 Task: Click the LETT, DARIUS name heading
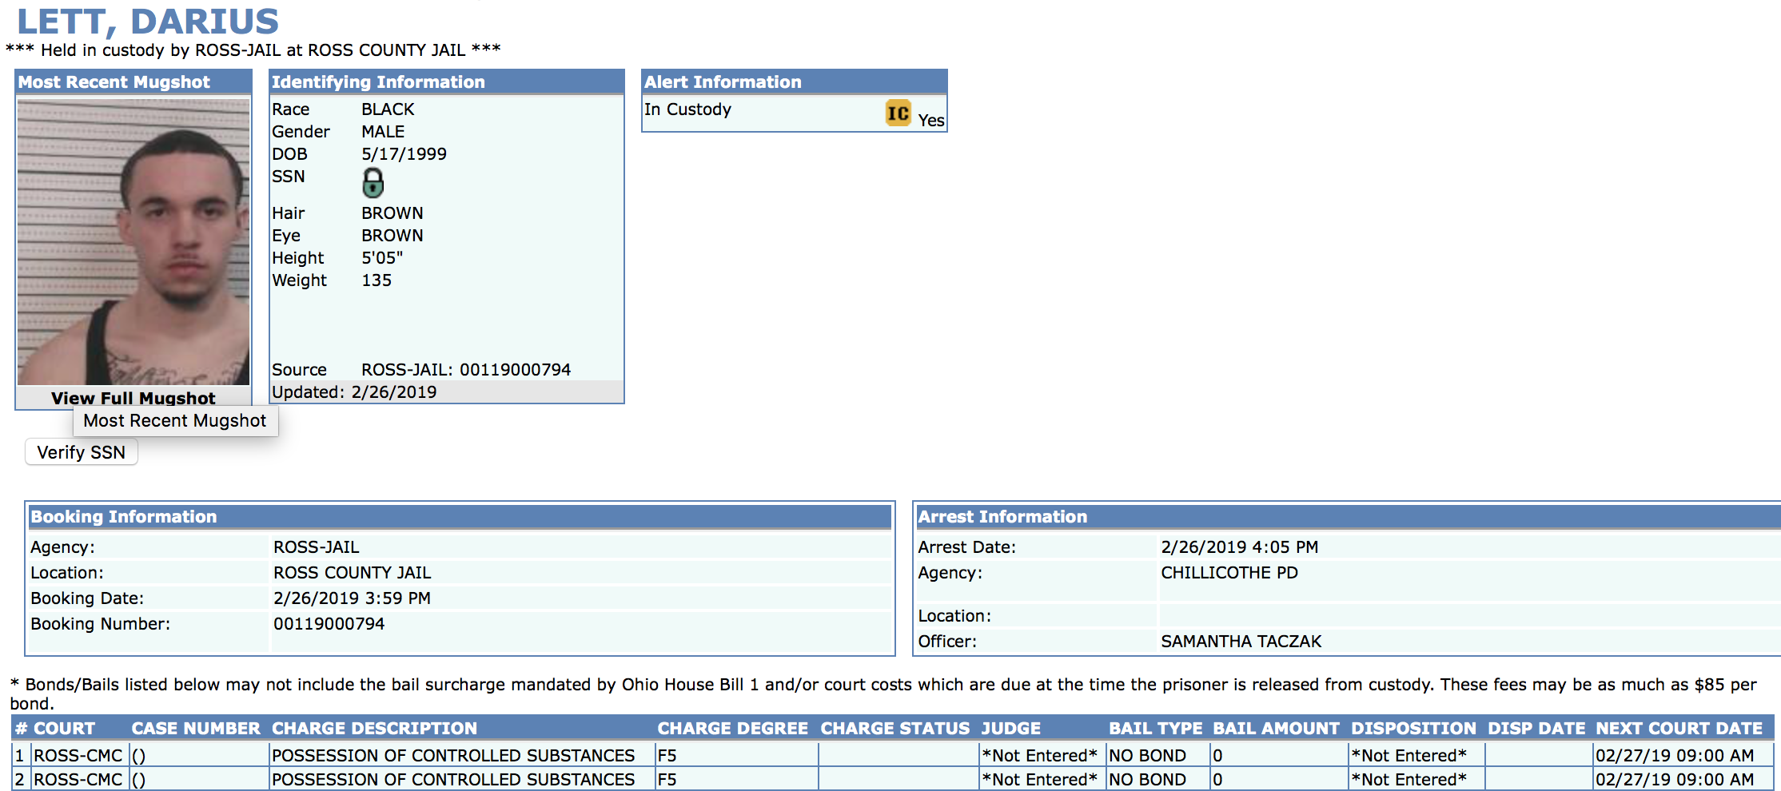point(148,21)
